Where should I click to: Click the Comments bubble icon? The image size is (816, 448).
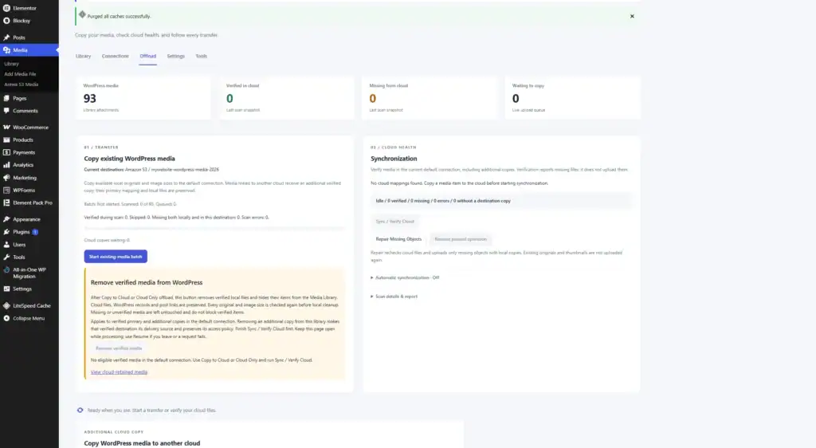click(x=6, y=110)
